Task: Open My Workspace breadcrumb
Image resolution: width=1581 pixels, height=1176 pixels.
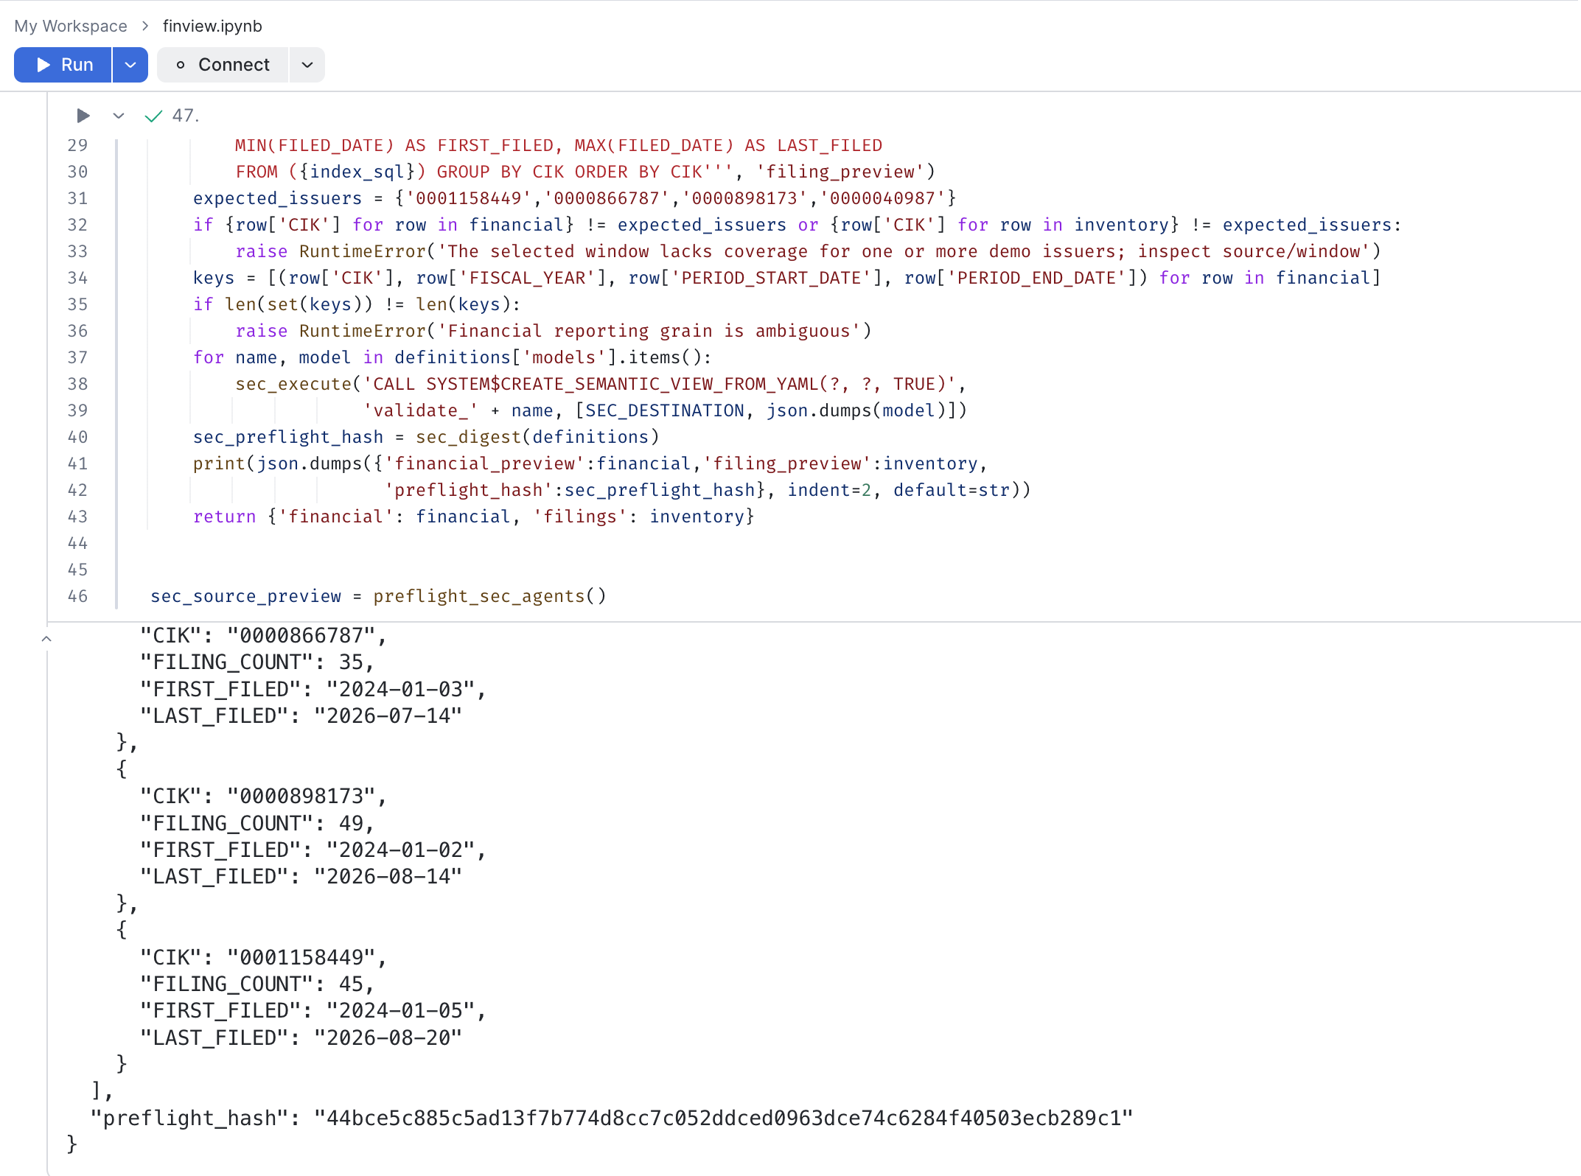Action: pyautogui.click(x=71, y=26)
